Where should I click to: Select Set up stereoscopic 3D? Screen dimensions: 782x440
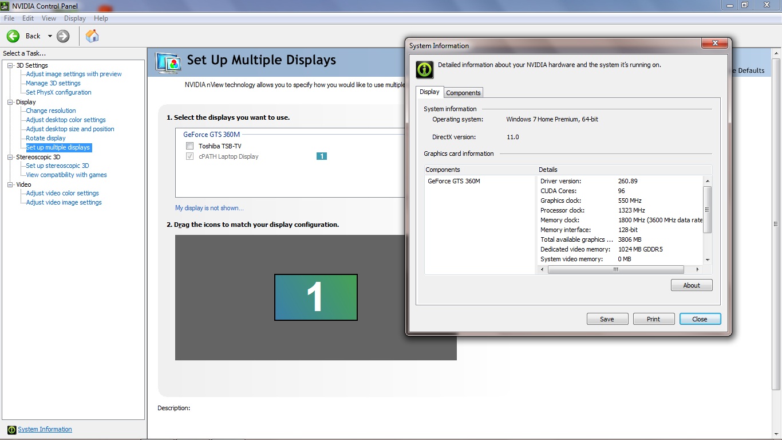(57, 166)
